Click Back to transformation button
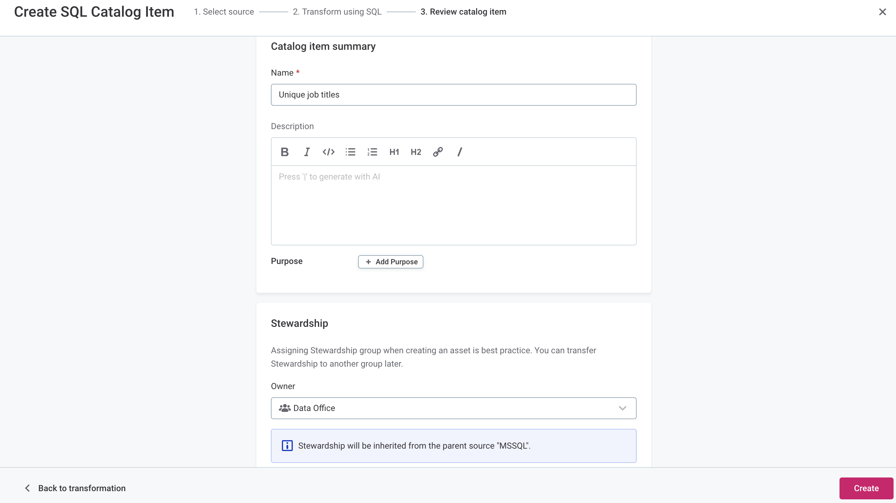Viewport: 896px width, 503px height. [x=74, y=488]
